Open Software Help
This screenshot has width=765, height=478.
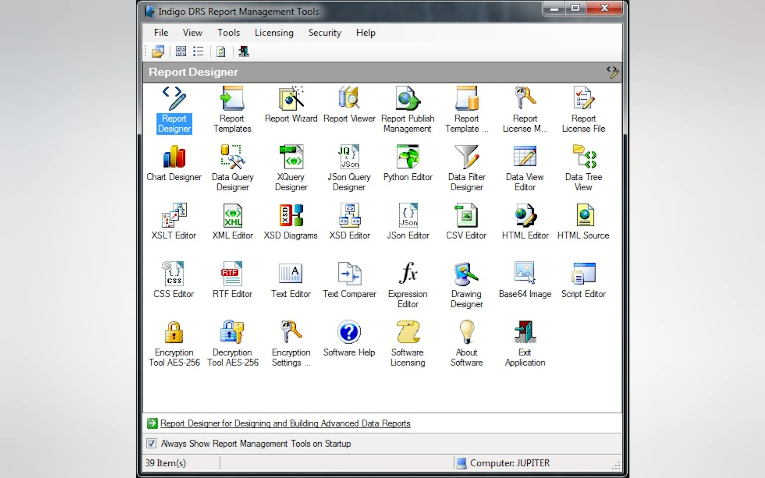pyautogui.click(x=349, y=339)
